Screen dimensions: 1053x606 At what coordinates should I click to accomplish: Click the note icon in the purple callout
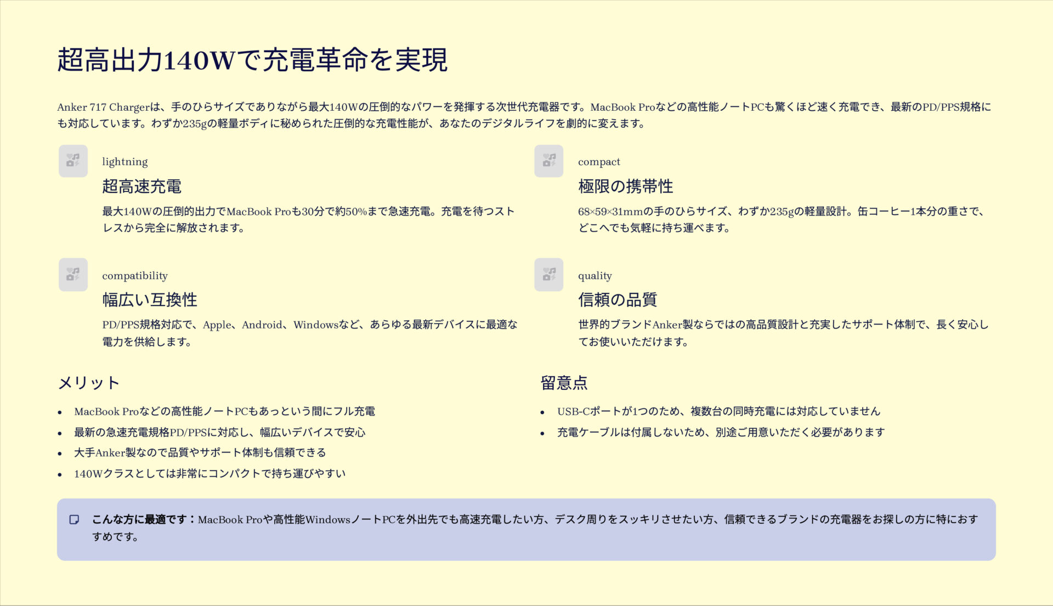75,519
